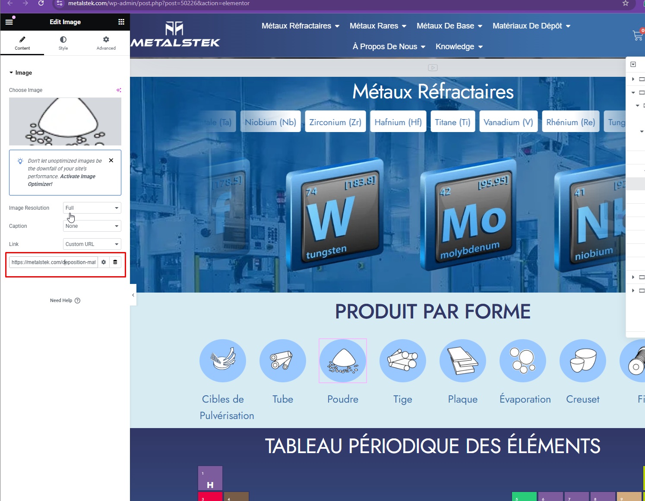Click the Cibles de Pulvérisation icon
The height and width of the screenshot is (501, 645).
click(x=223, y=361)
